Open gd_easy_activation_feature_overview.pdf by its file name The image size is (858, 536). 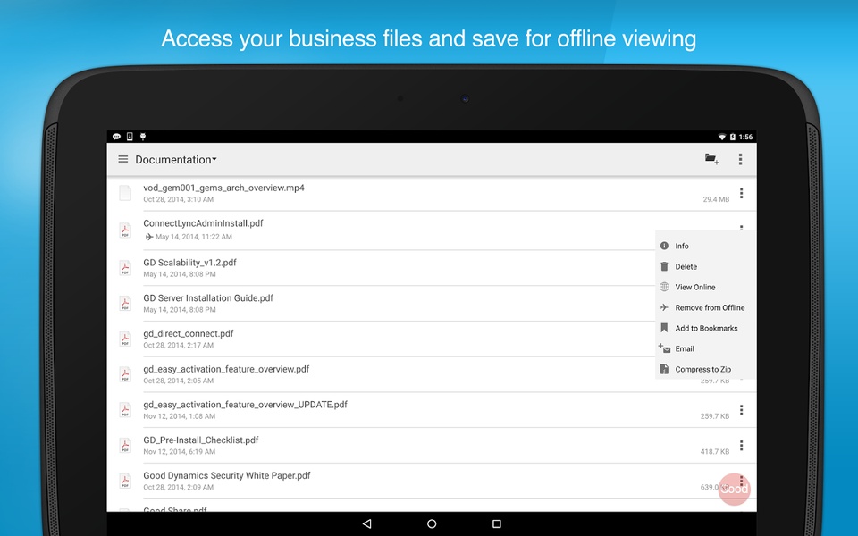pos(226,369)
